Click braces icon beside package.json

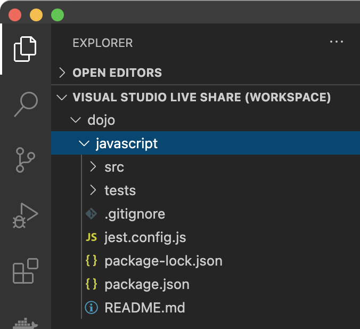tap(91, 284)
